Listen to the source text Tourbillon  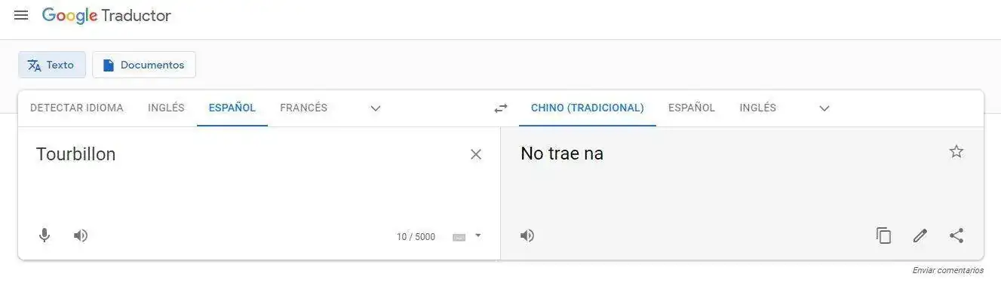[x=81, y=236]
